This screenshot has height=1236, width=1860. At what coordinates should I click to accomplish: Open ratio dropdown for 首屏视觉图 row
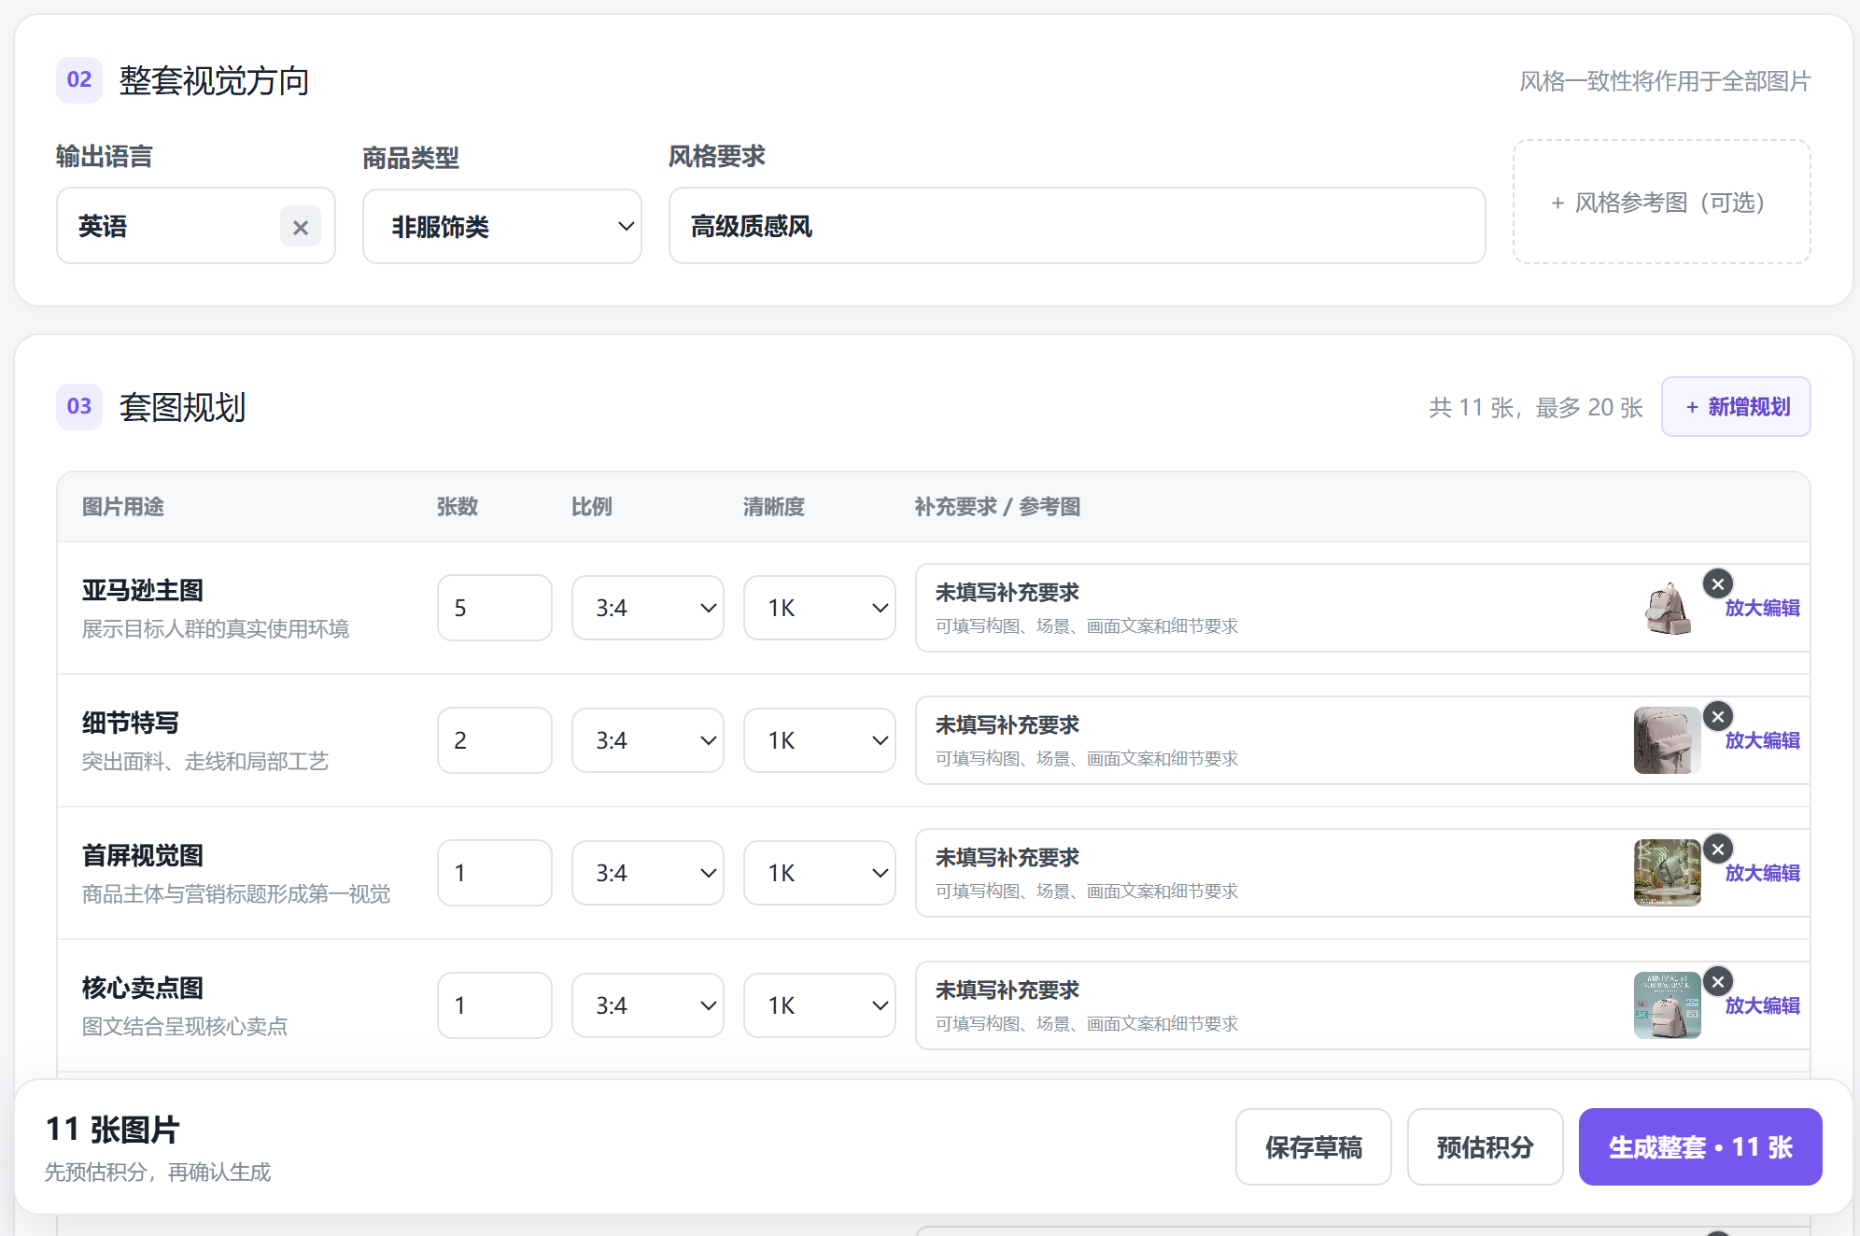[648, 873]
